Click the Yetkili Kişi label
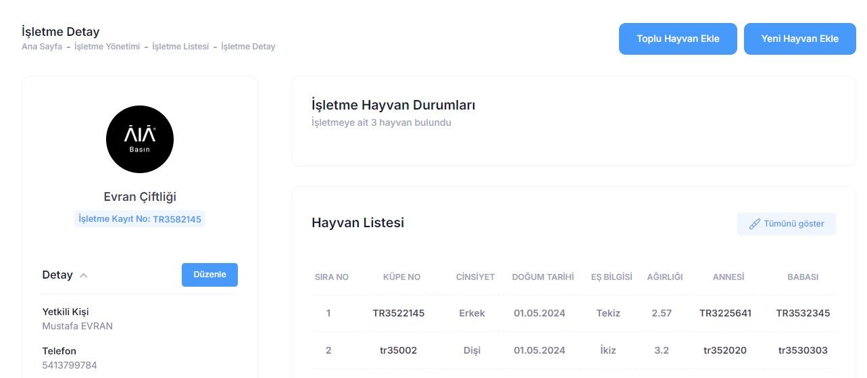Image resolution: width=867 pixels, height=378 pixels. click(66, 312)
